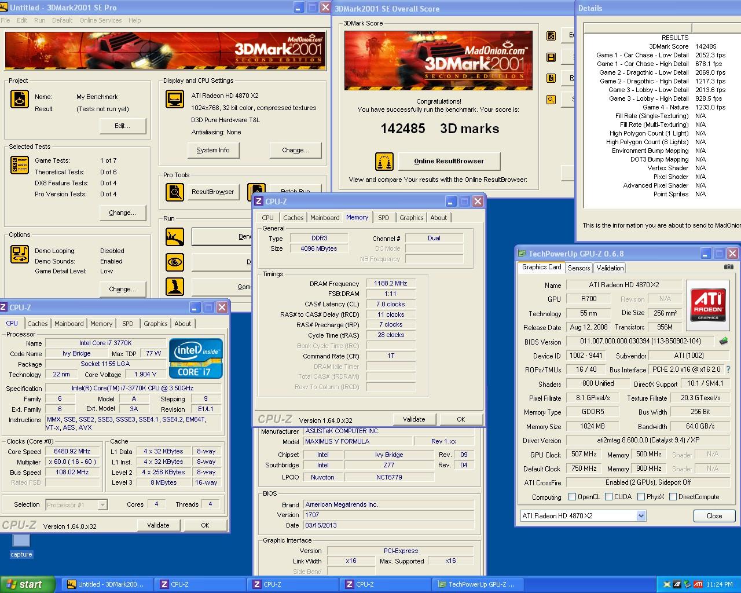Click the document-with-magnifier icon in score window
The image size is (741, 593).
point(551,78)
